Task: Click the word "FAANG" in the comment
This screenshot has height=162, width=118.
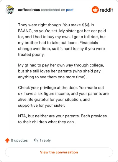Action: pyautogui.click(x=25, y=31)
